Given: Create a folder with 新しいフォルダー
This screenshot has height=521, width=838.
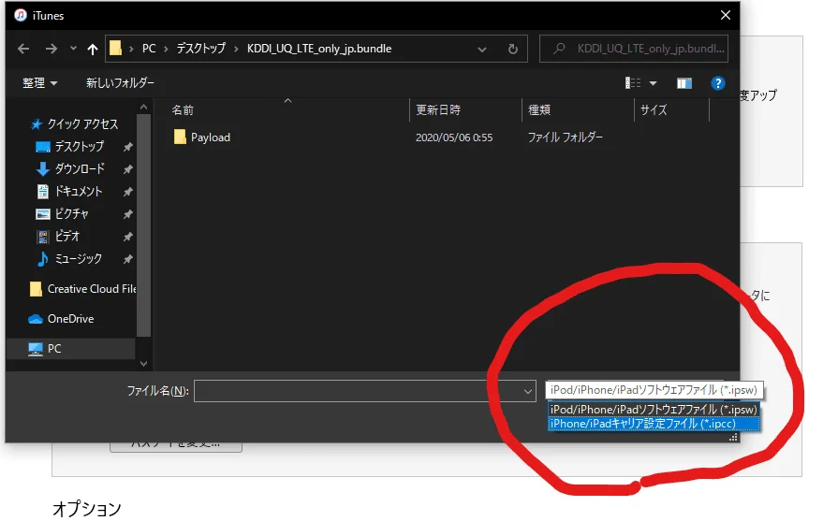Looking at the screenshot, I should (120, 82).
